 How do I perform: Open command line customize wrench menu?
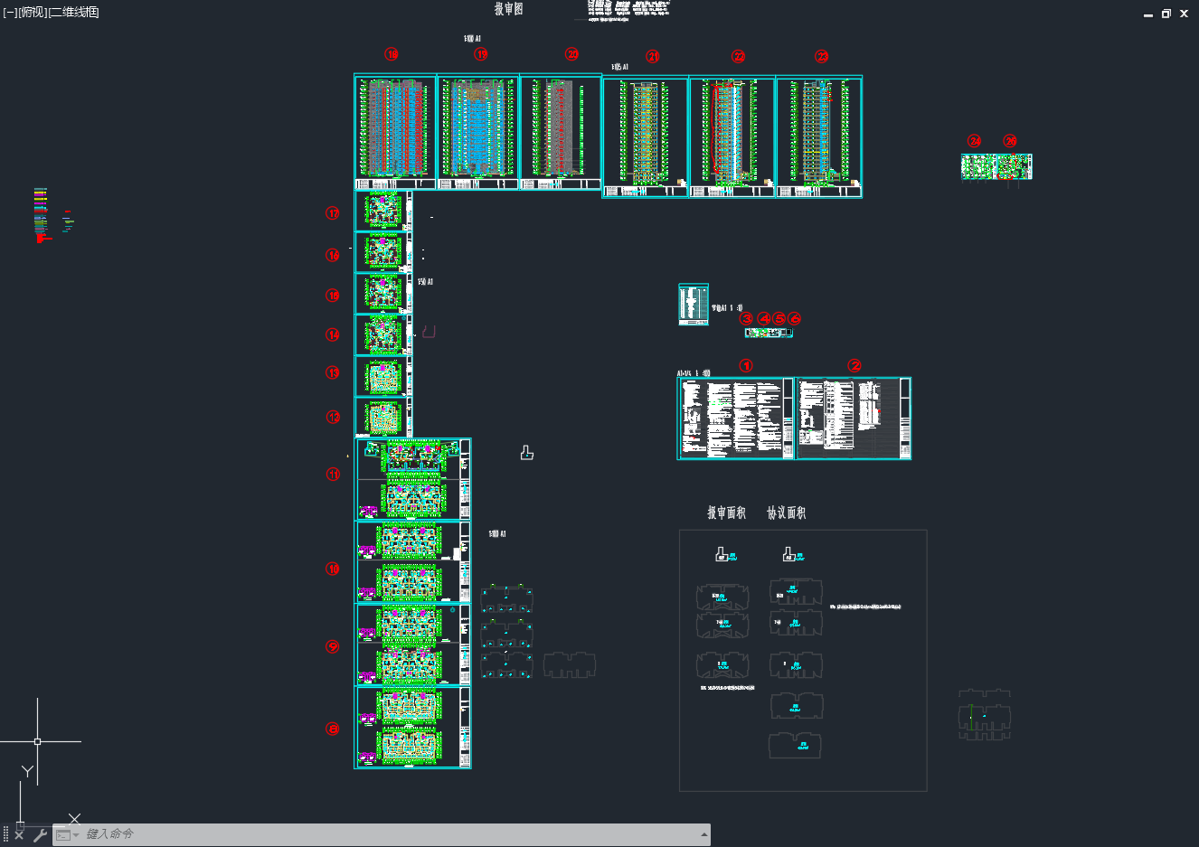point(40,834)
